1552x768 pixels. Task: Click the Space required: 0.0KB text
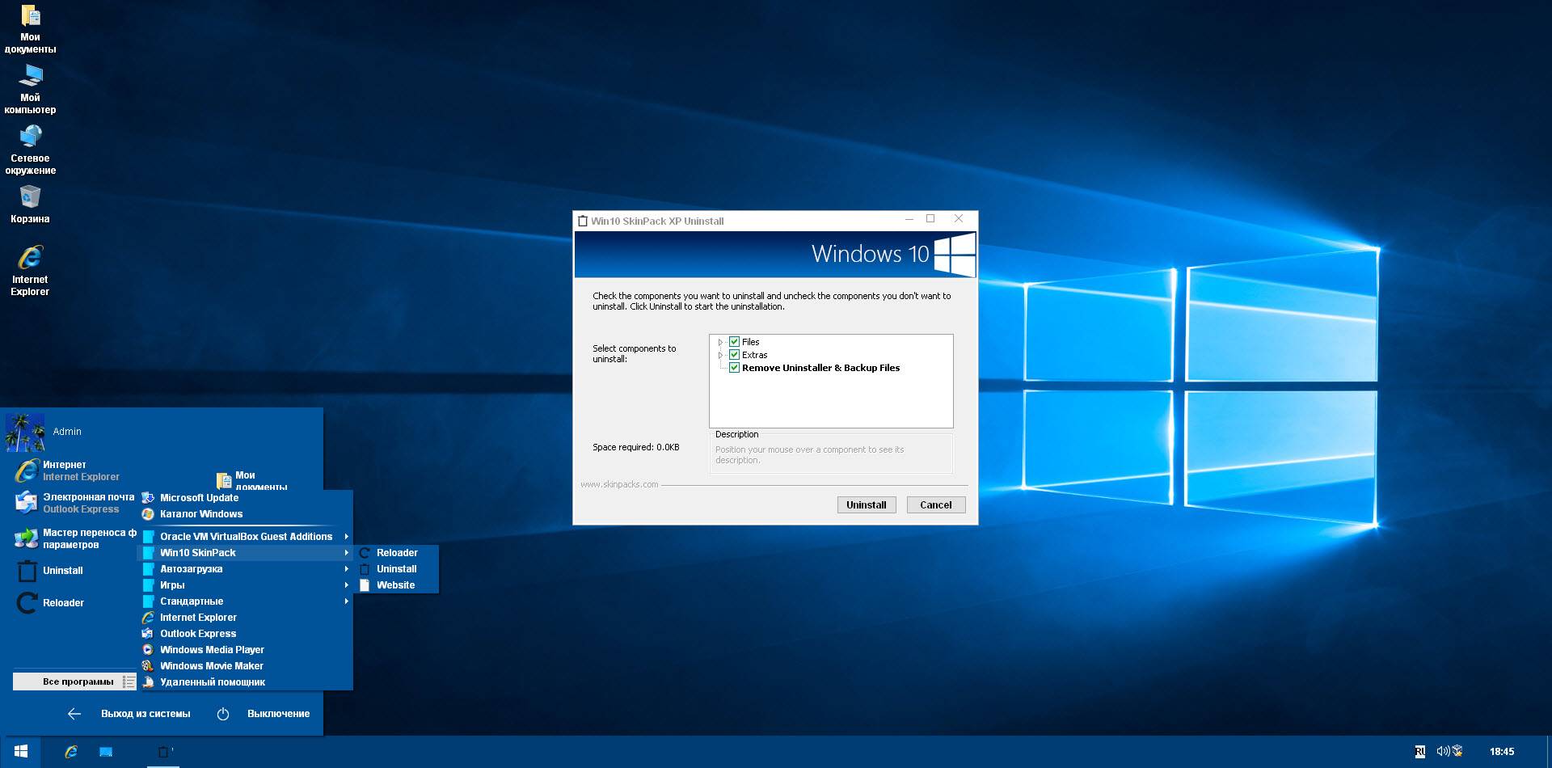click(x=635, y=447)
